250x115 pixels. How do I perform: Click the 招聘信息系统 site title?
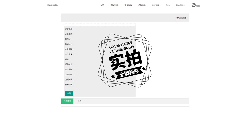click(x=52, y=5)
